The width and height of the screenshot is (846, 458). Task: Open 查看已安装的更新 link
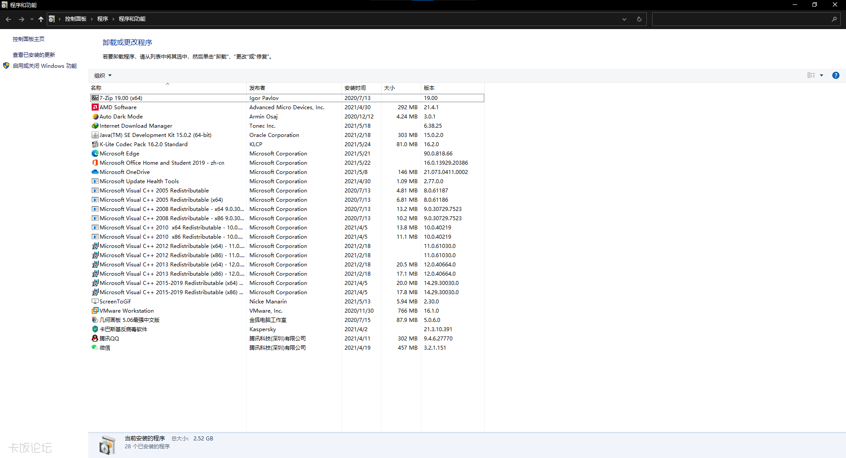[34, 55]
